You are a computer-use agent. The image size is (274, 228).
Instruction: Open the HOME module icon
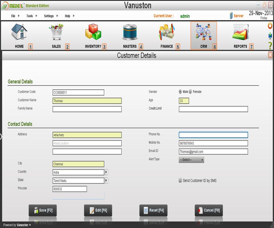[x=19, y=32]
